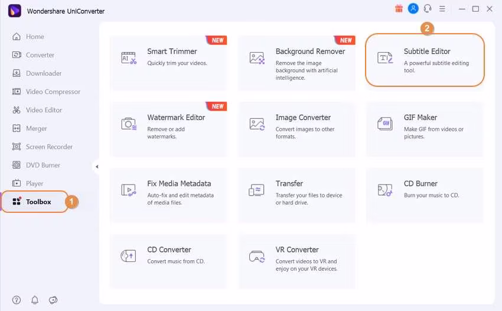Viewport: 502px width, 311px height.
Task: Click the GIF Maker icon
Action: pyautogui.click(x=385, y=124)
